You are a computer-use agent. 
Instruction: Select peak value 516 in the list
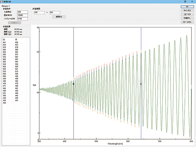point(4,72)
